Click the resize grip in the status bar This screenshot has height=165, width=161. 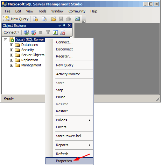click(x=158, y=99)
